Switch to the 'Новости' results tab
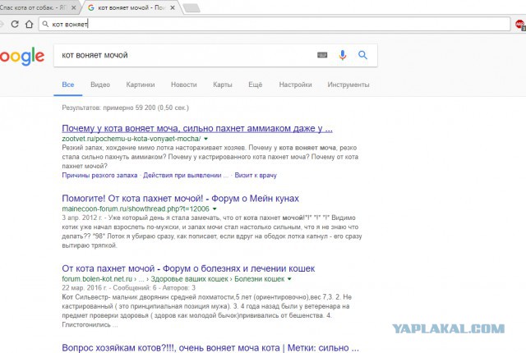Screen dimensions: 526x353 pyautogui.click(x=184, y=85)
